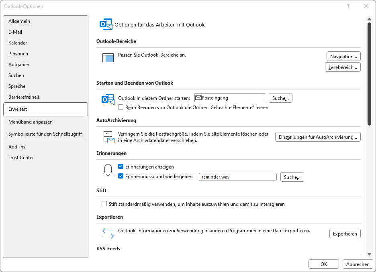Screen dimensions: 376x272
Task: Go to Personen settings
Action: 45,54
